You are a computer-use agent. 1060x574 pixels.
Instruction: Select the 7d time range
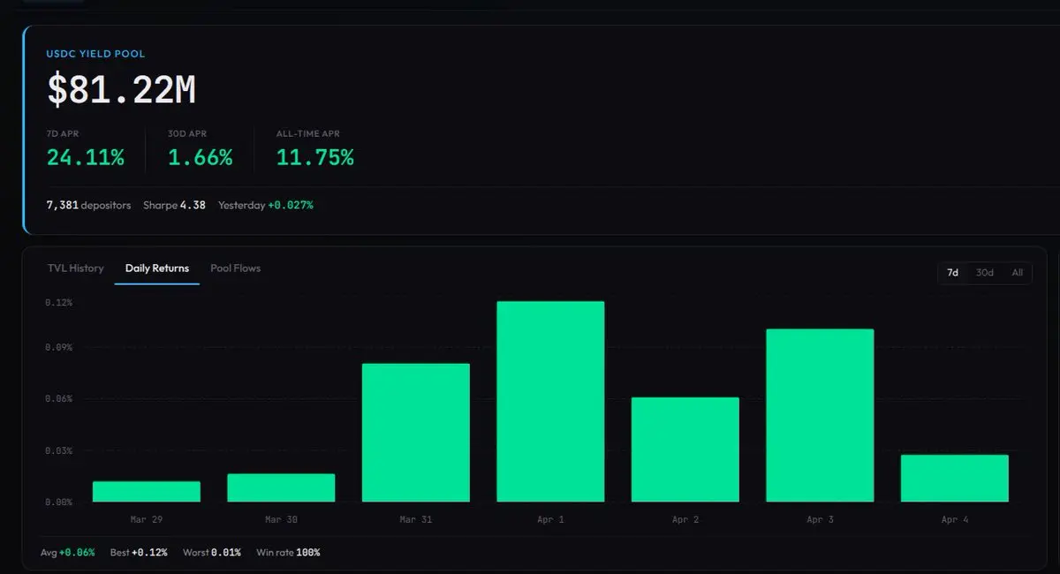click(952, 273)
